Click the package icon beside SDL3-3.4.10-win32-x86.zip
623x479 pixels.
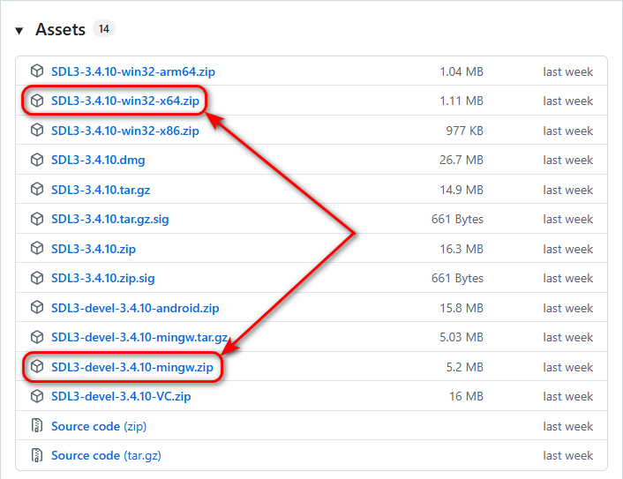(x=37, y=131)
